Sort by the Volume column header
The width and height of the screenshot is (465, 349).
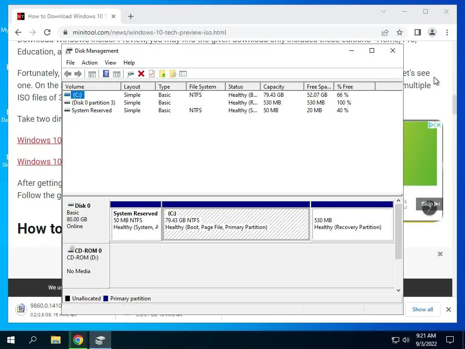click(92, 87)
